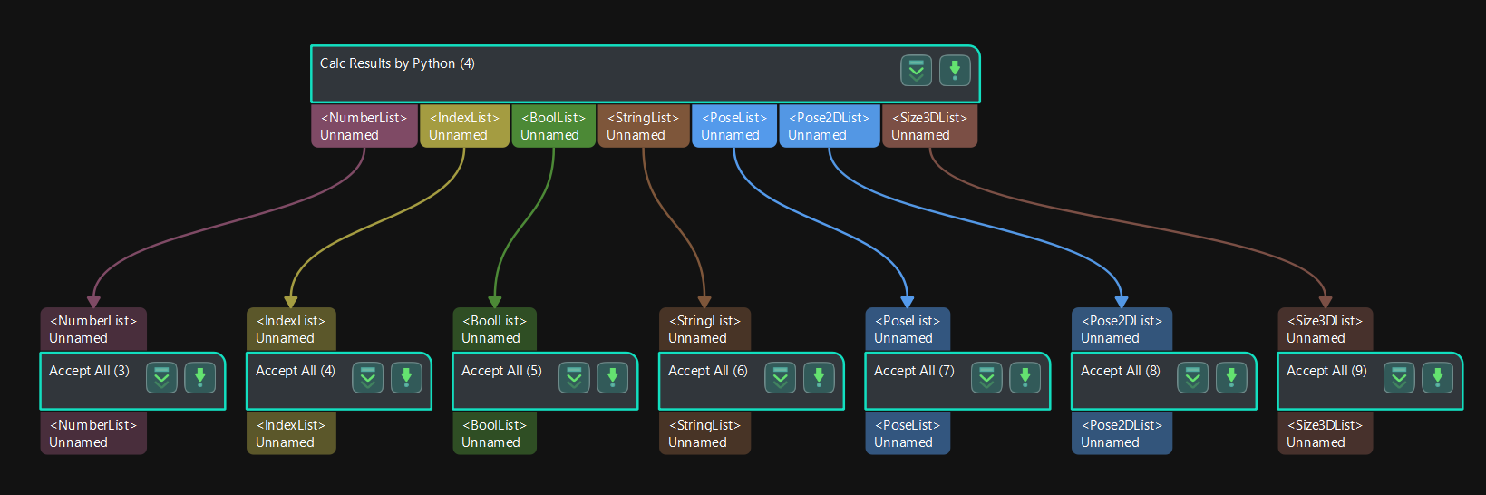Click PoseList input port above Accept All (7)

(x=907, y=329)
